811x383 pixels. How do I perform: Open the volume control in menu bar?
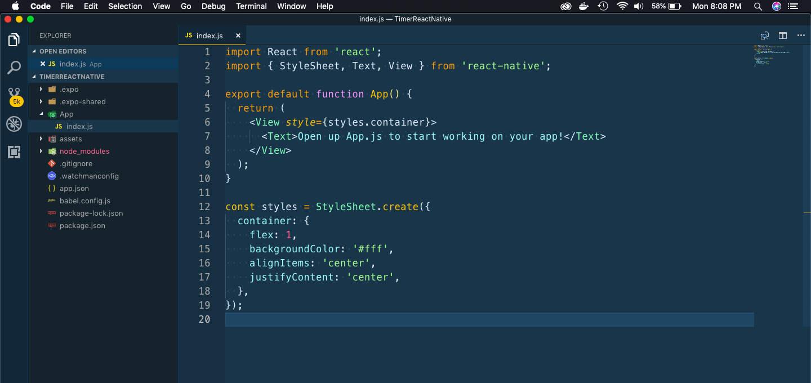coord(639,6)
